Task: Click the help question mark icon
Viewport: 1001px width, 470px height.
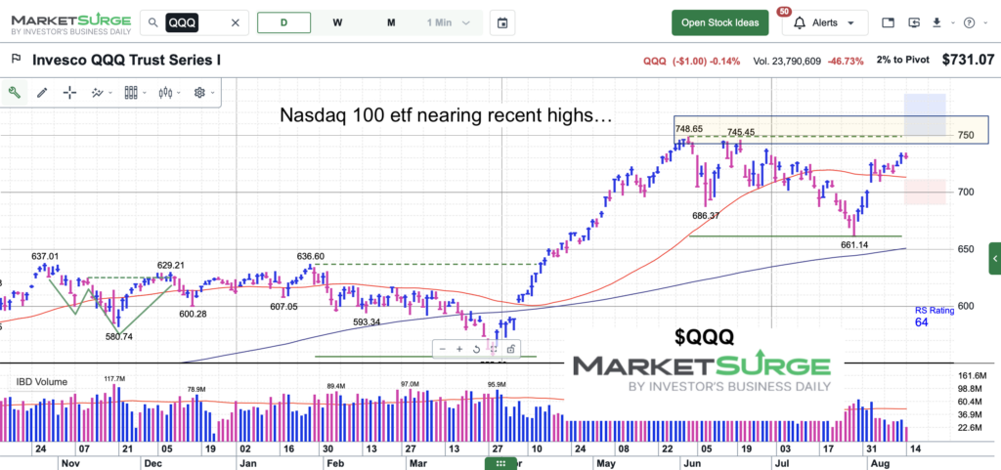Action: 969,22
